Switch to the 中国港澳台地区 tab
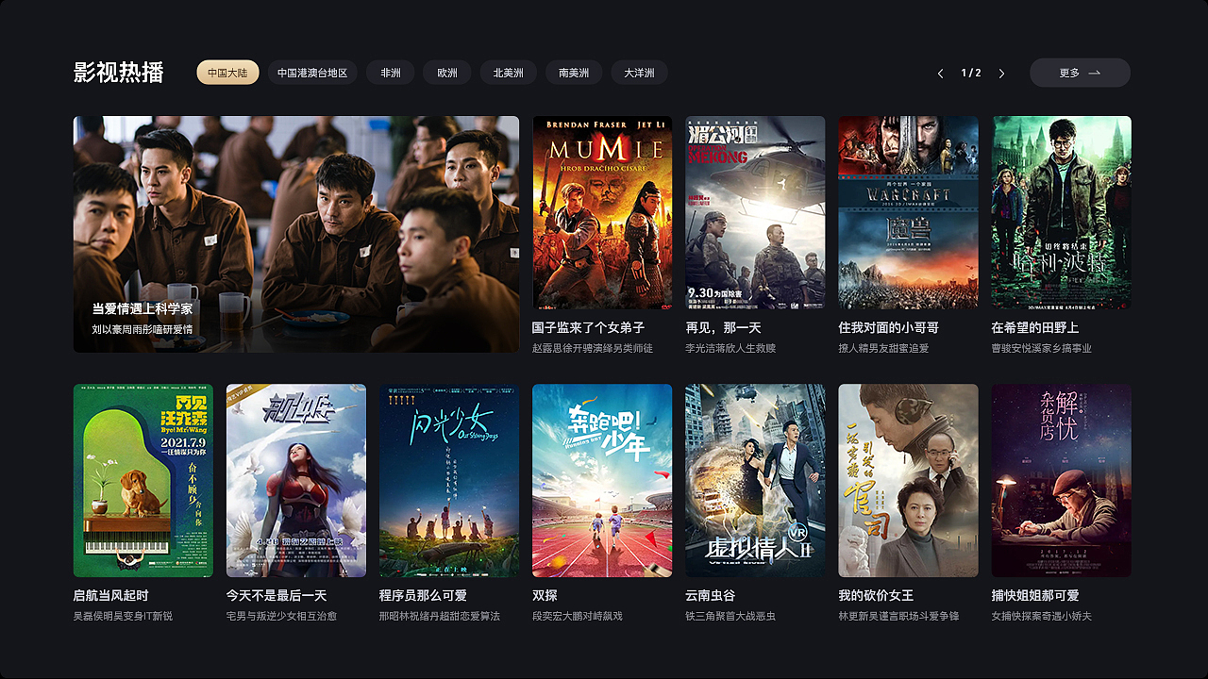Screen dimensions: 1208x679 tap(312, 73)
